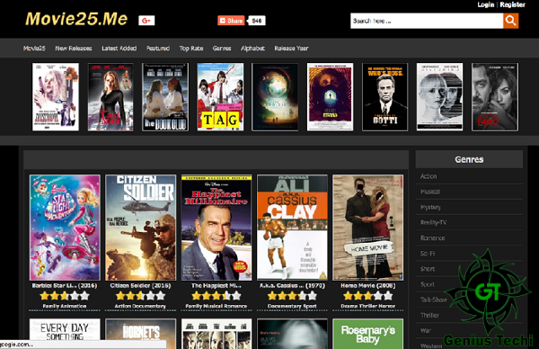Open the A.k.a. Cassius Clay poster
This screenshot has width=539, height=349.
tap(292, 228)
